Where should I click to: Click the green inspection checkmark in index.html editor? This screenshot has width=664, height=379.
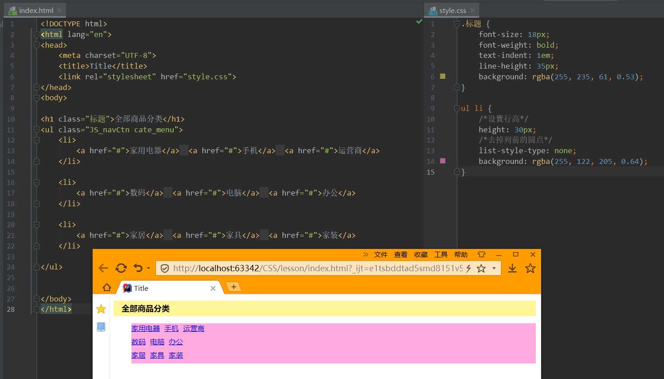click(x=419, y=21)
